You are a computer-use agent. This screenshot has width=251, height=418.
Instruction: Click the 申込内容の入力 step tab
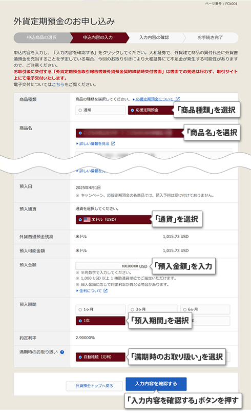98,37
